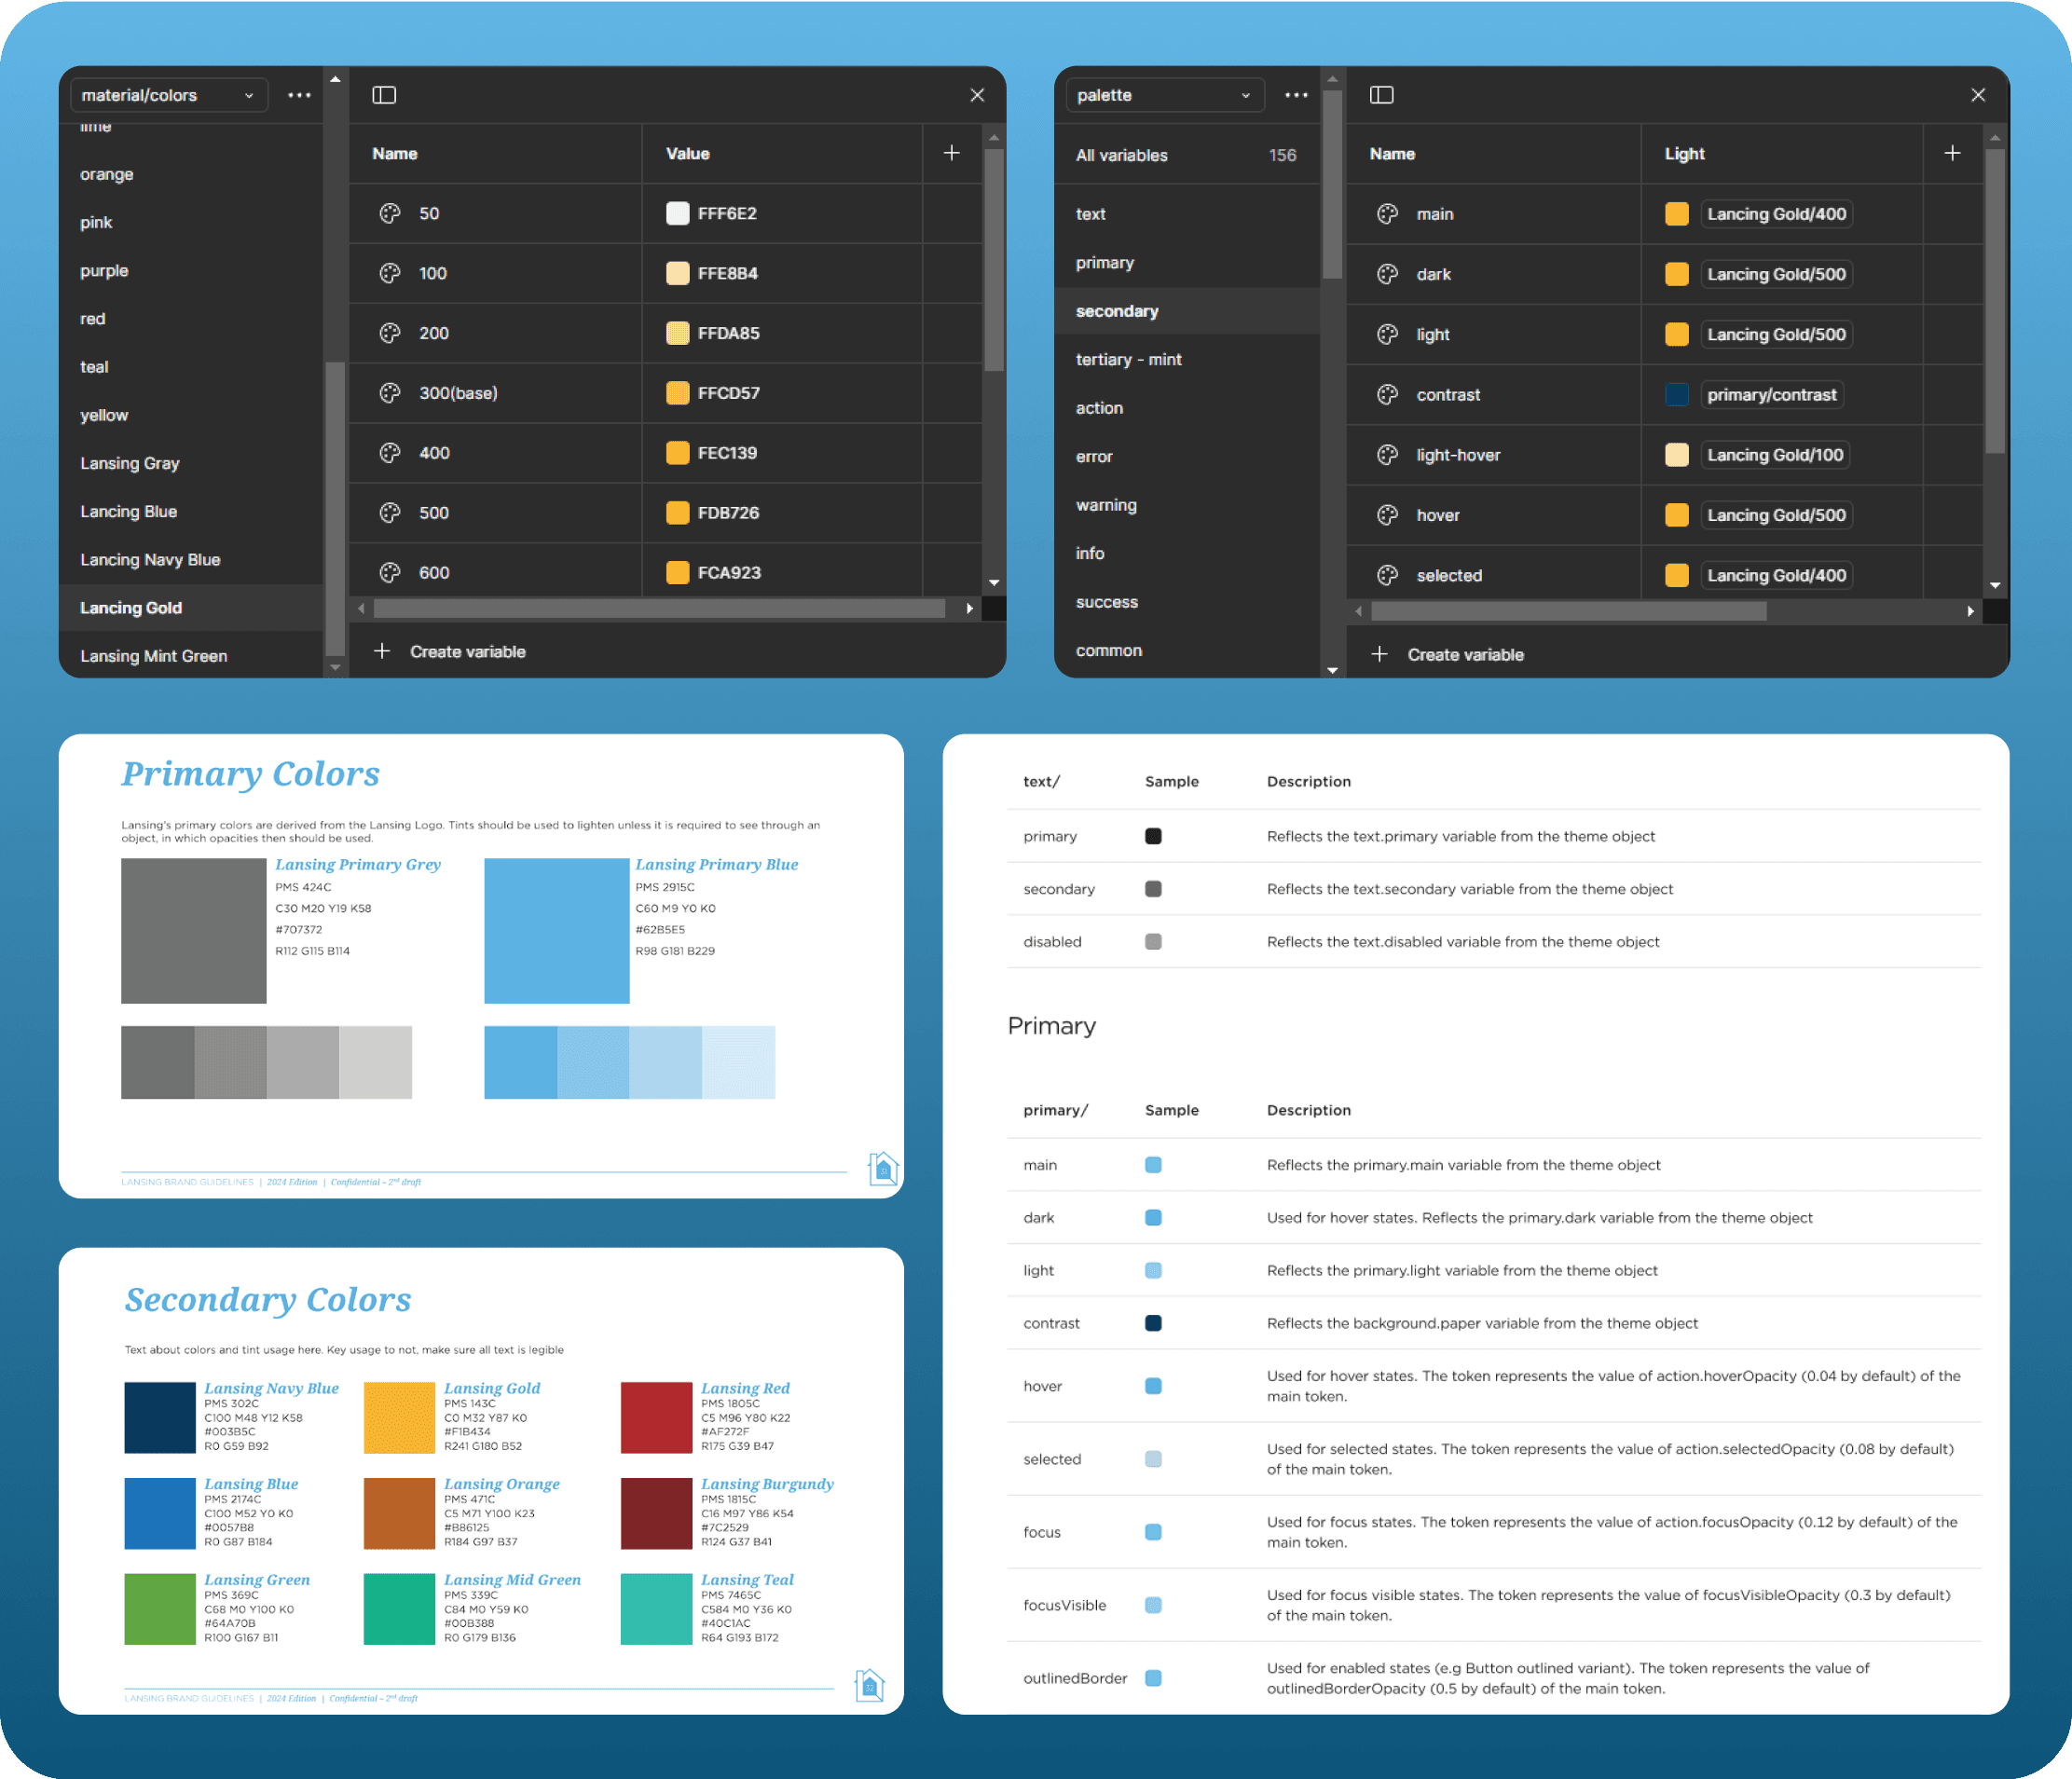Select the red color group
This screenshot has height=1779, width=2072.
point(191,319)
